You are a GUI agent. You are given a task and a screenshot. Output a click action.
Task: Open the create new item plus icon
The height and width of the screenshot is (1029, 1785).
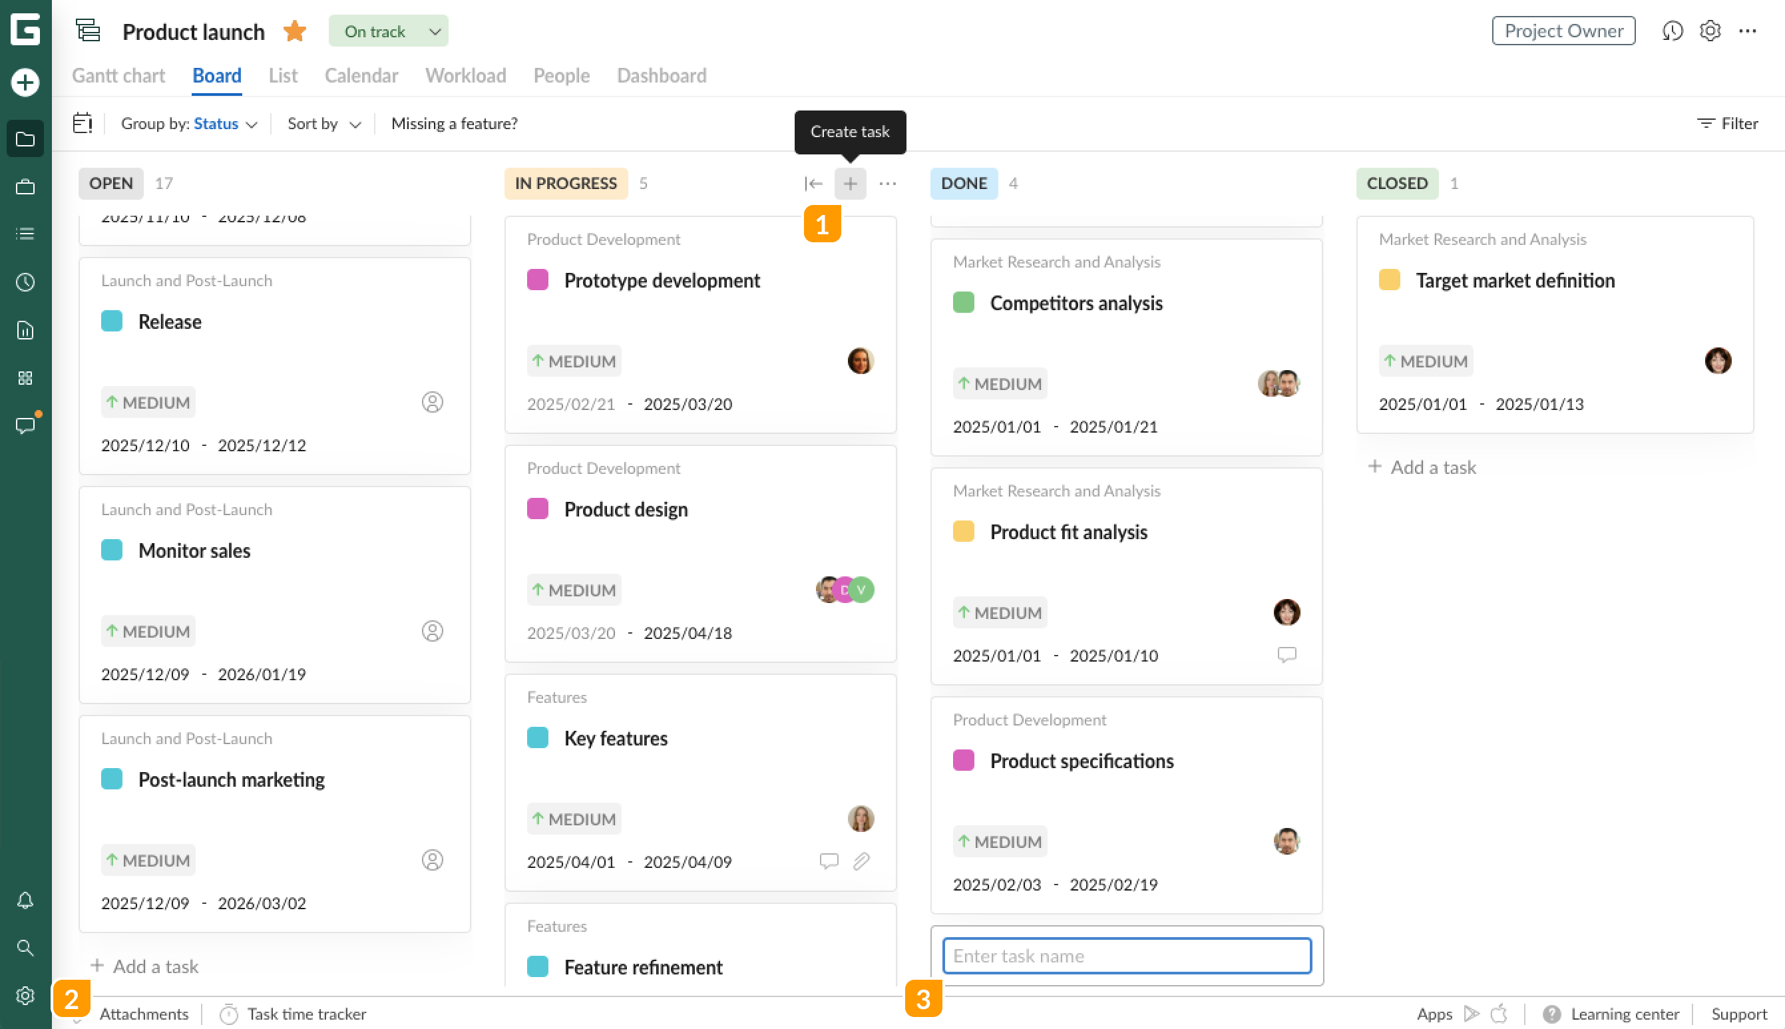click(25, 81)
